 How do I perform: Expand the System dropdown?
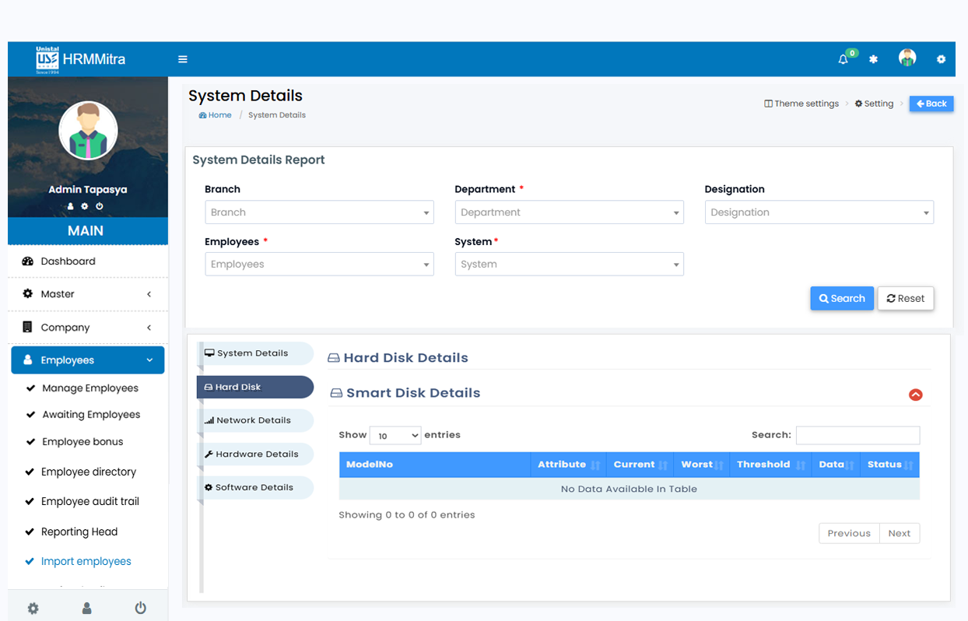569,265
